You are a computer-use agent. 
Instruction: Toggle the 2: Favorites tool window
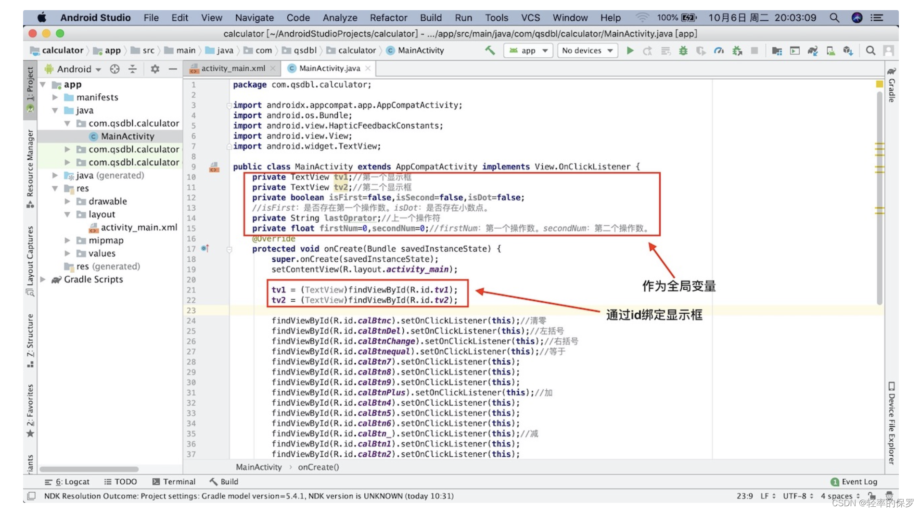30,410
